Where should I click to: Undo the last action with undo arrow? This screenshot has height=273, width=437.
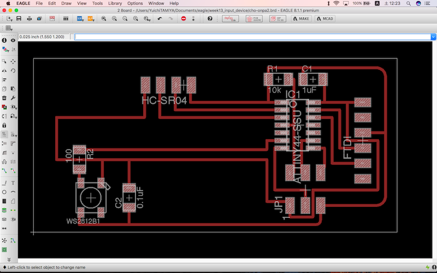[160, 19]
